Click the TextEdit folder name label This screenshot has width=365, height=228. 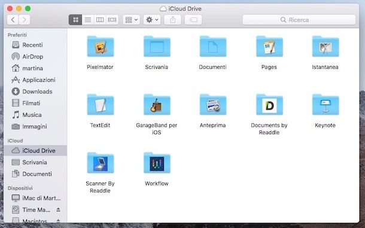[x=100, y=125]
